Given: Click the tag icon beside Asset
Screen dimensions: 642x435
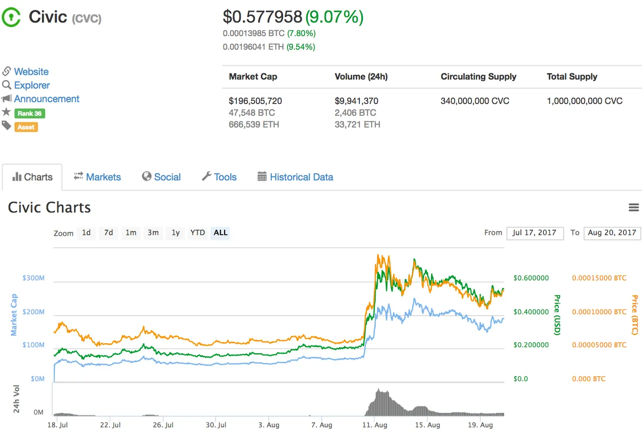Looking at the screenshot, I should tap(7, 125).
